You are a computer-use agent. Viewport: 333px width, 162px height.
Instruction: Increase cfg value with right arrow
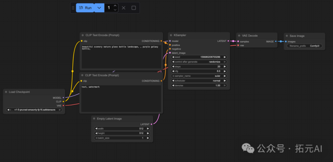pyautogui.click(x=225, y=71)
